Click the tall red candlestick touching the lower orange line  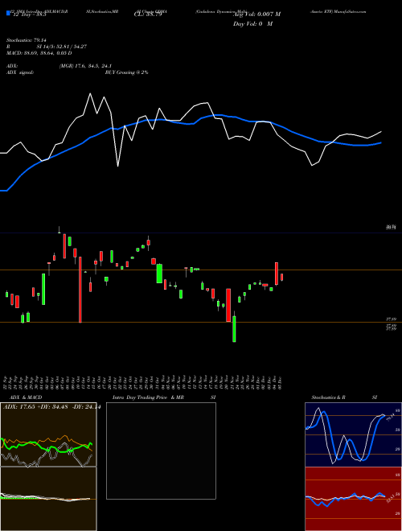[80, 290]
